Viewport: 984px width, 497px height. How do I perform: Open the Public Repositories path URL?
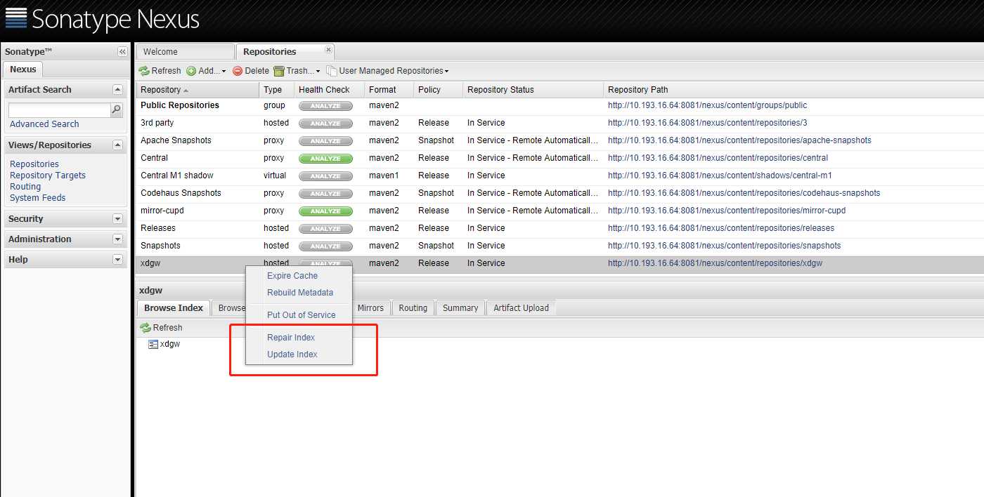point(707,105)
